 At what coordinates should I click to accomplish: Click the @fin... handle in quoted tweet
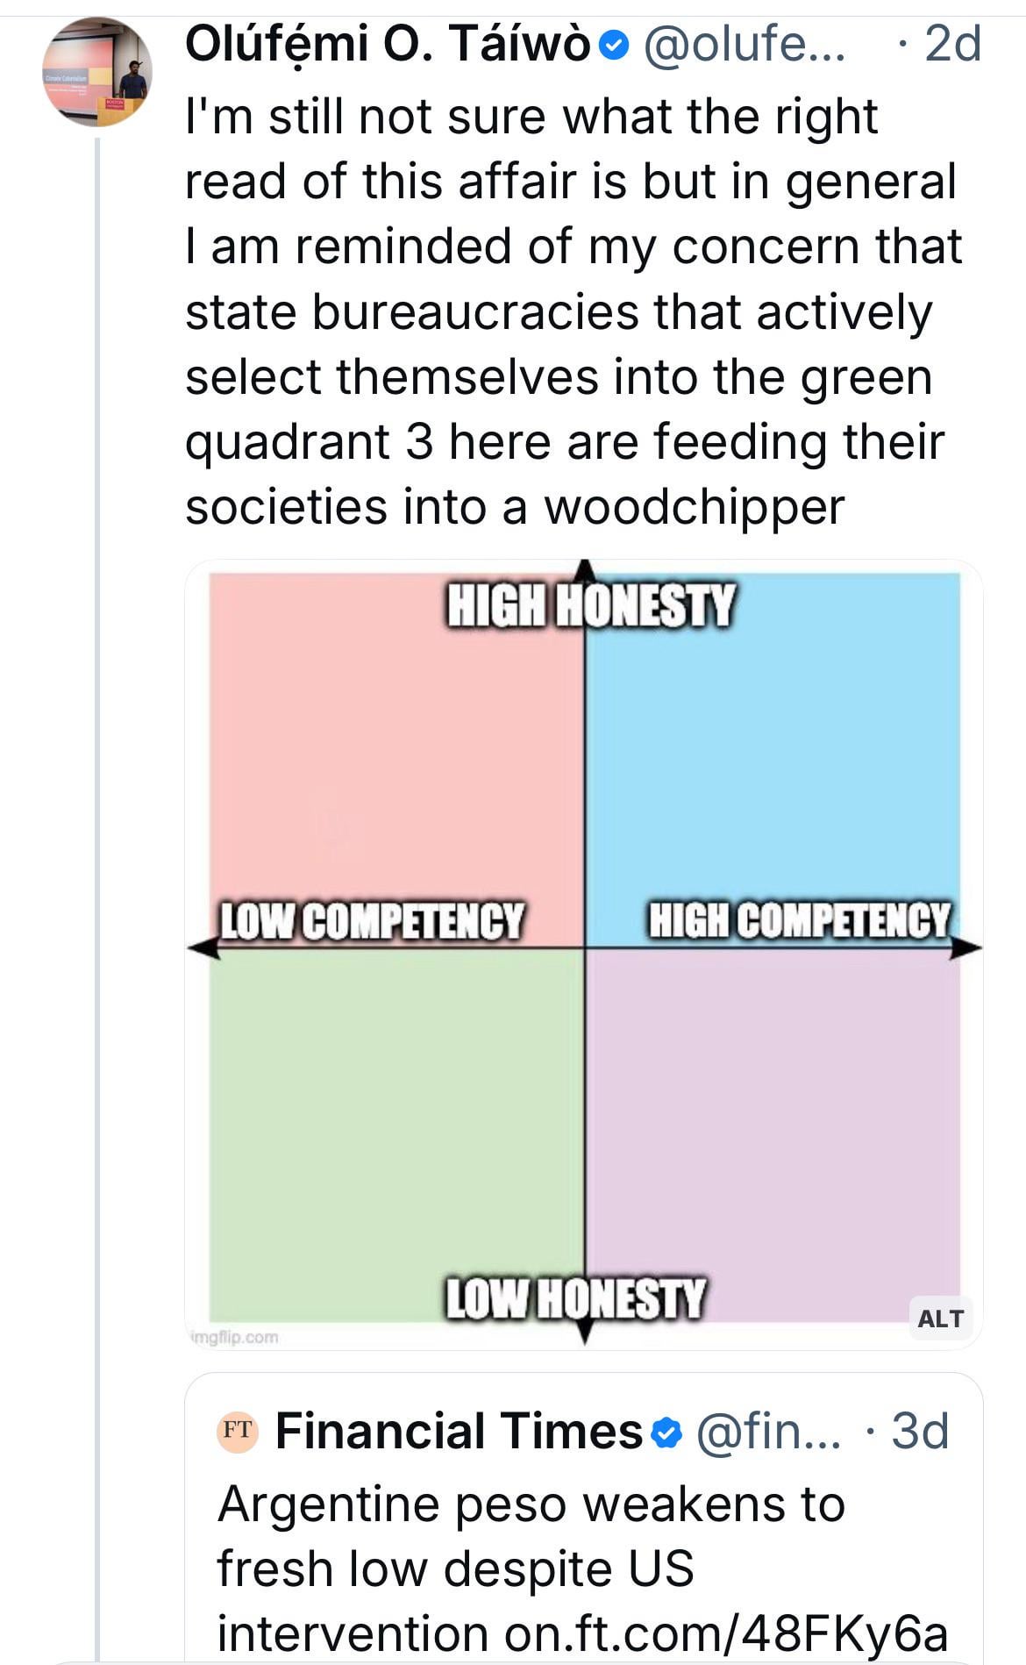(768, 1432)
